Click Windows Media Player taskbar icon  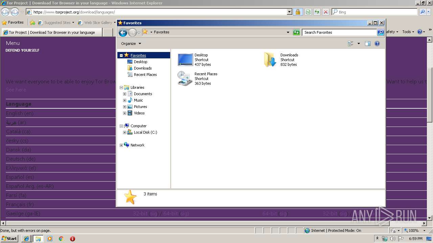(50, 239)
